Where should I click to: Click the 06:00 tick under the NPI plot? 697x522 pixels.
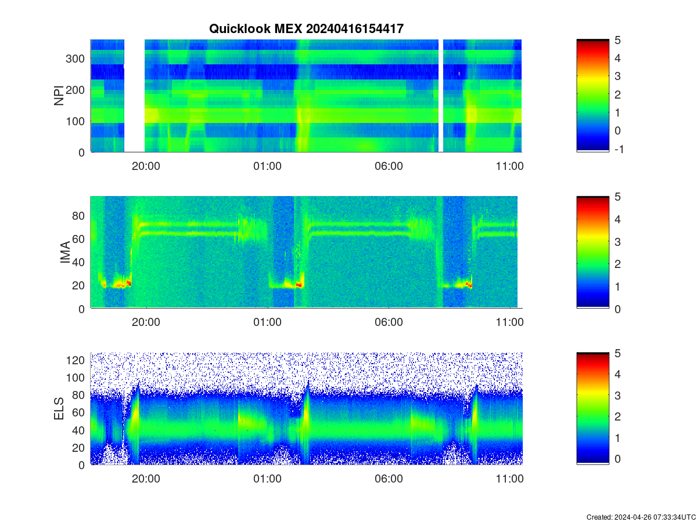389,165
